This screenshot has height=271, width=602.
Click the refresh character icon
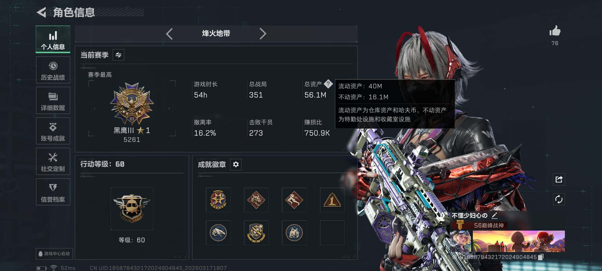pyautogui.click(x=559, y=199)
